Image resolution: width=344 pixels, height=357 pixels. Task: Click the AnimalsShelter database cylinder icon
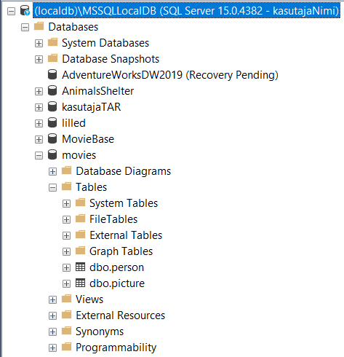pyautogui.click(x=52, y=90)
